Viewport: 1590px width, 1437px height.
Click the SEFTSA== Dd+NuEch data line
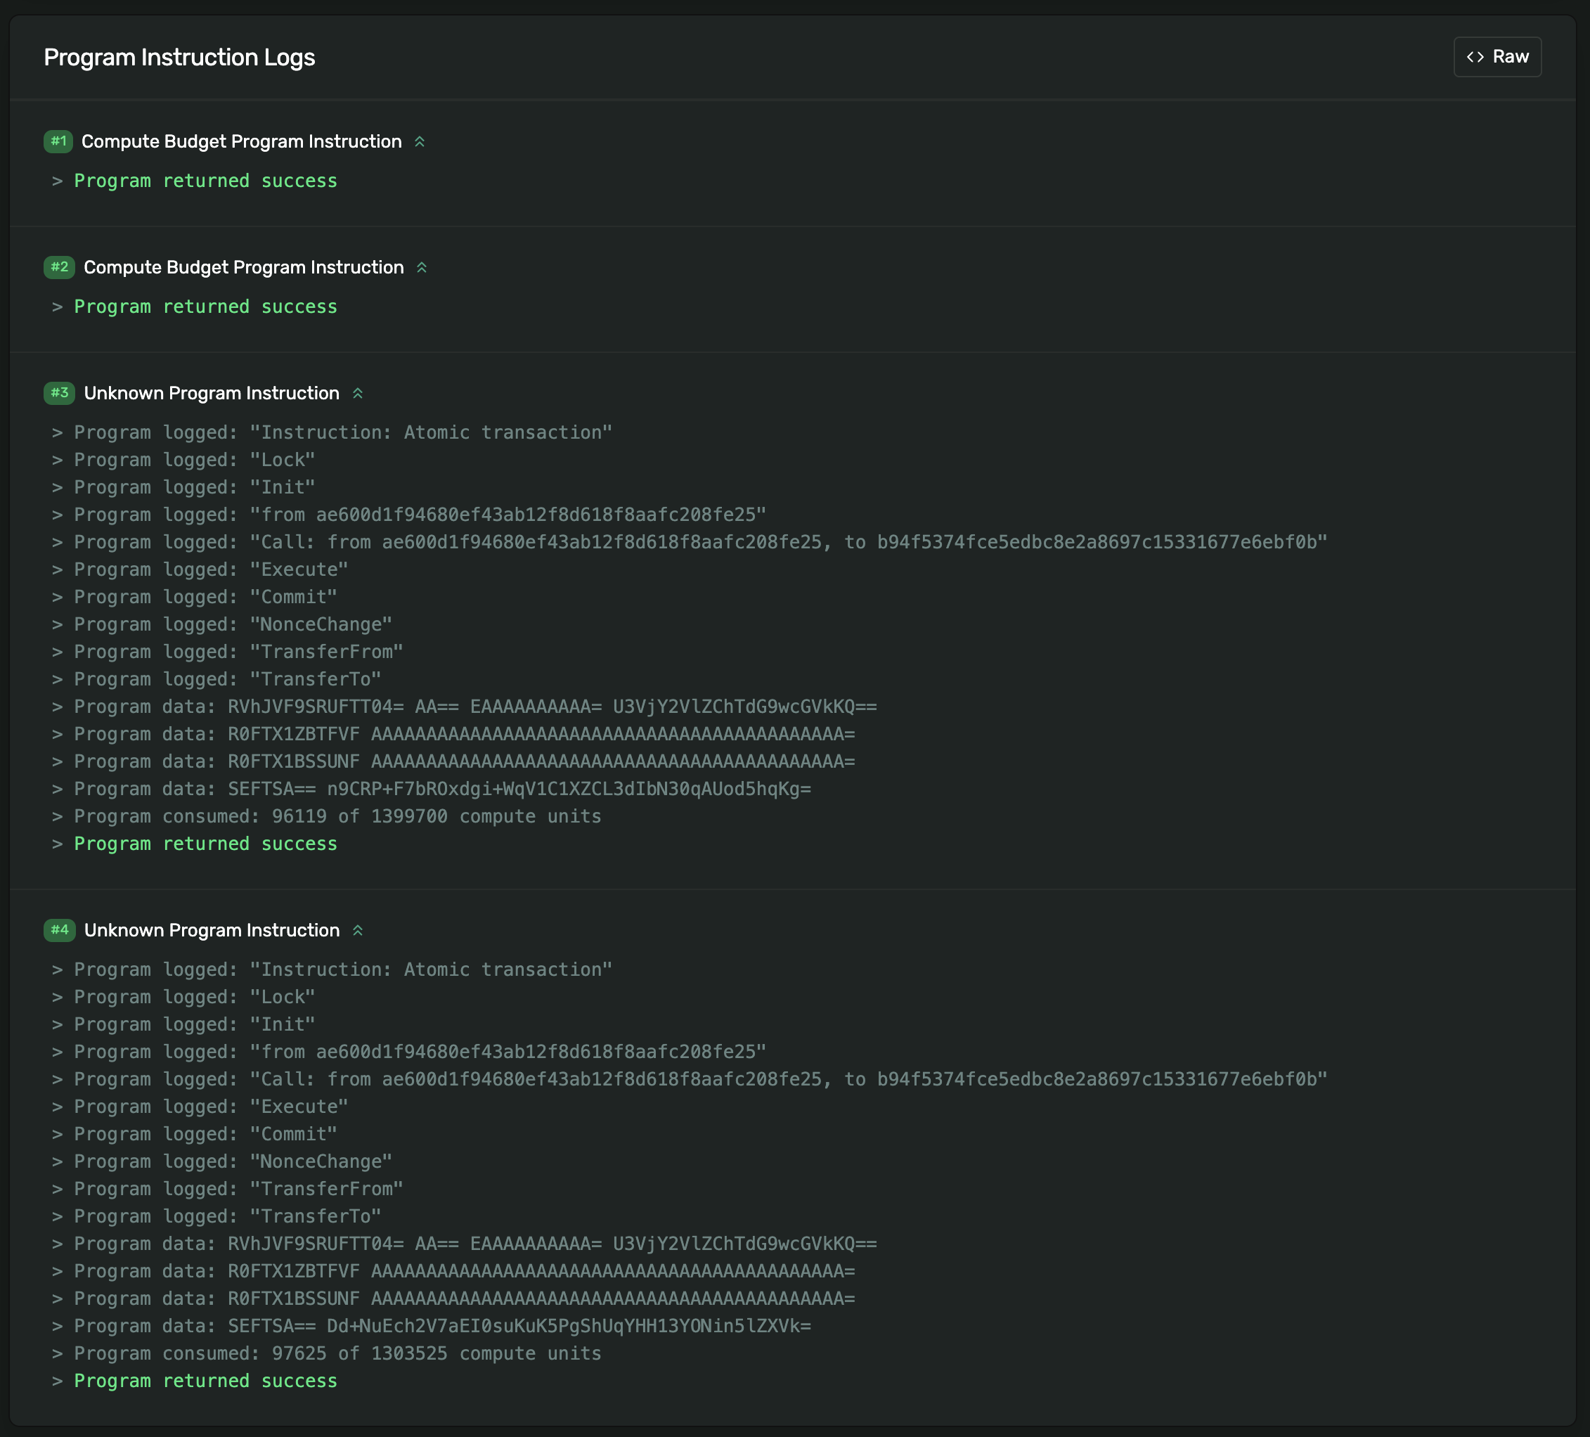click(441, 1326)
